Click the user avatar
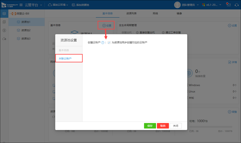The width and height of the screenshot is (241, 143). click(177, 5)
